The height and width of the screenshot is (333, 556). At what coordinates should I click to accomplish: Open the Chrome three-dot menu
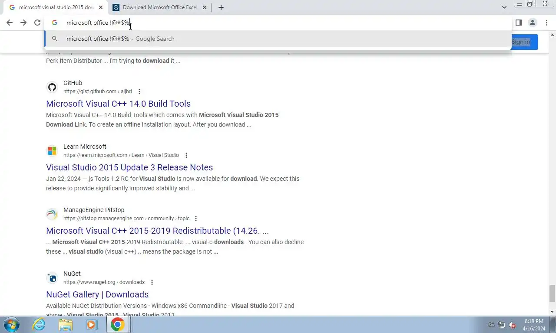click(x=546, y=23)
